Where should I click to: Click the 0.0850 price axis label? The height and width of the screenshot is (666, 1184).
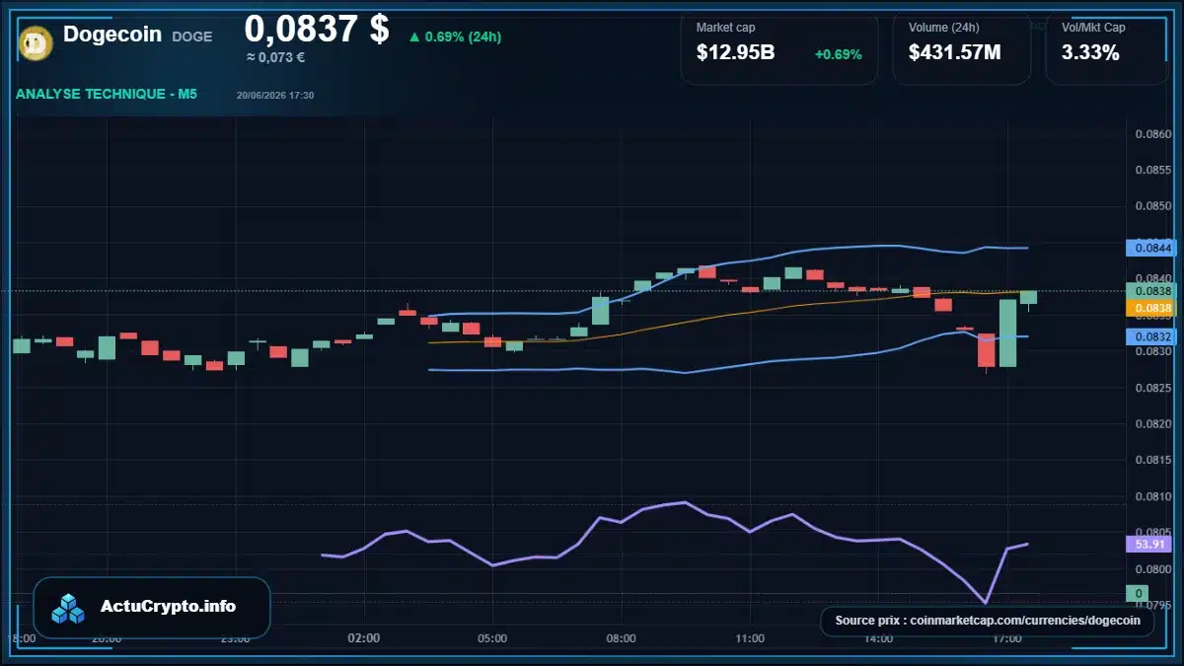pos(1152,206)
